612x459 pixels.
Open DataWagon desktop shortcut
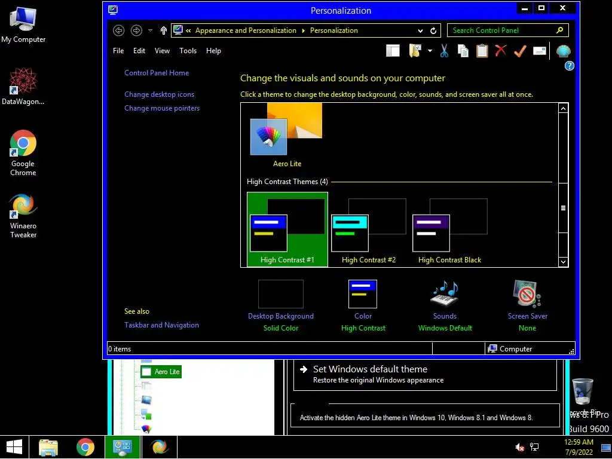tap(23, 87)
